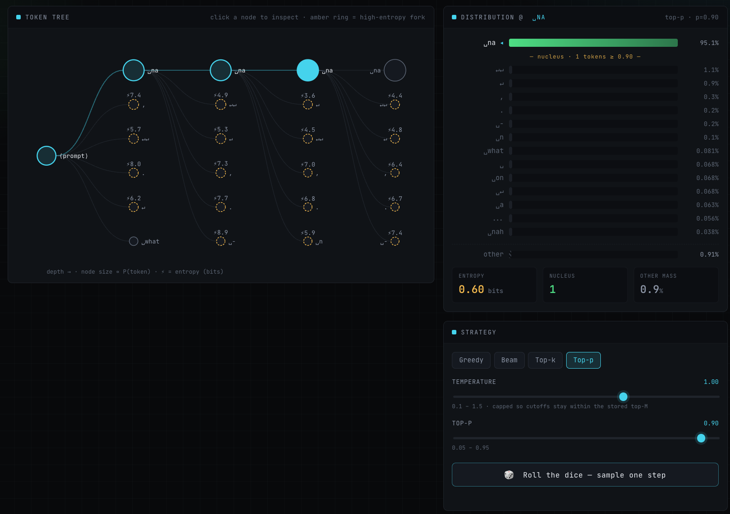Click the 95.1% probability value

point(709,43)
